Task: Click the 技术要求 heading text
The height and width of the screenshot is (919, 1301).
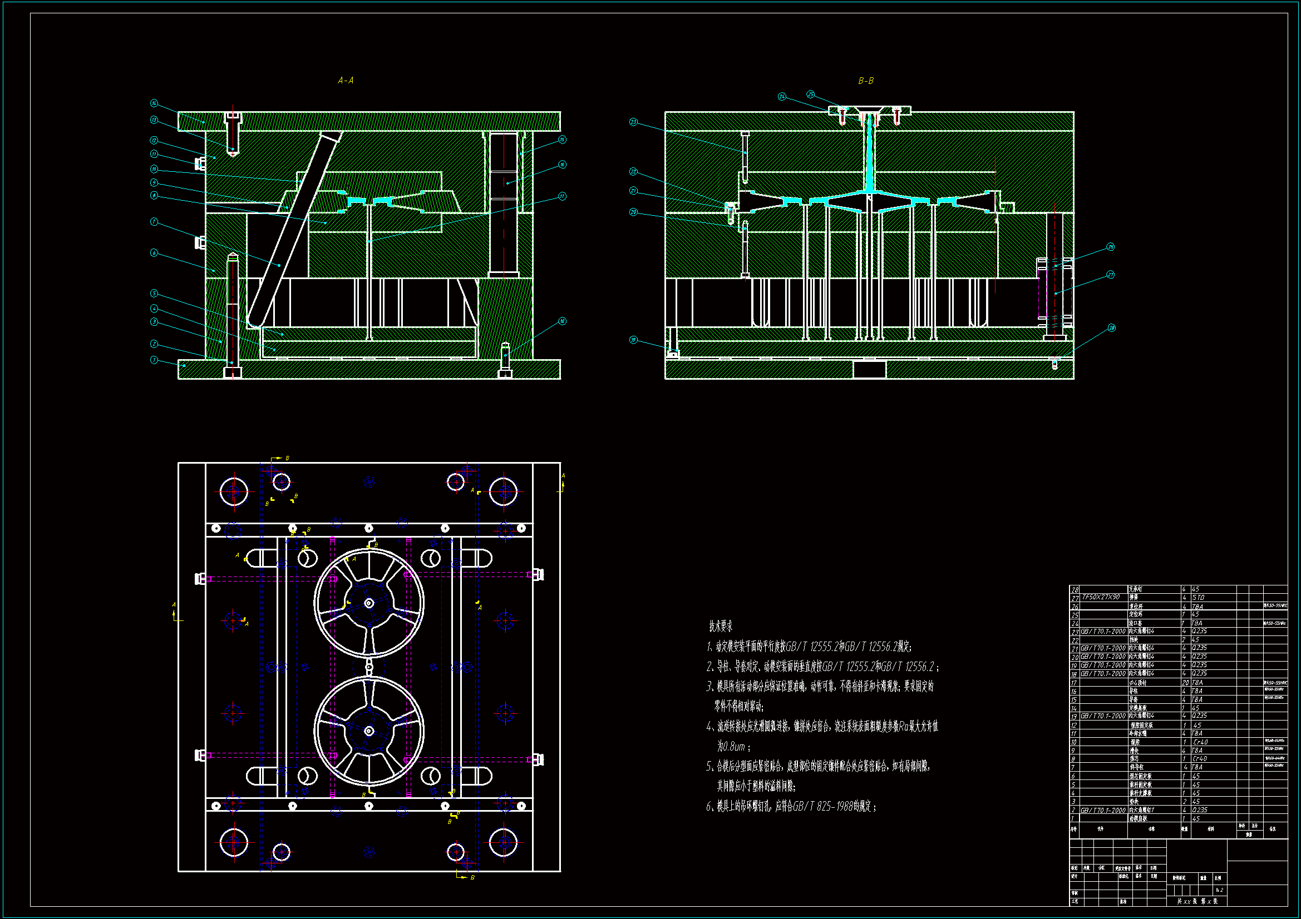Action: pyautogui.click(x=720, y=626)
